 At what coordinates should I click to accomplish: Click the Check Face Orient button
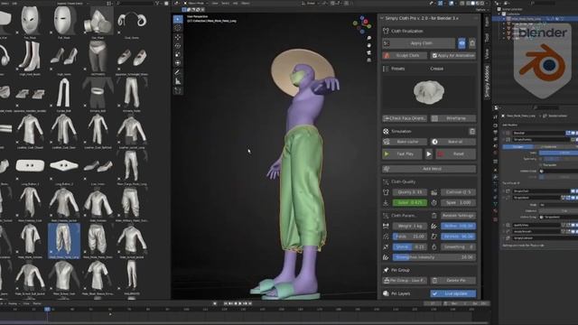click(405, 118)
